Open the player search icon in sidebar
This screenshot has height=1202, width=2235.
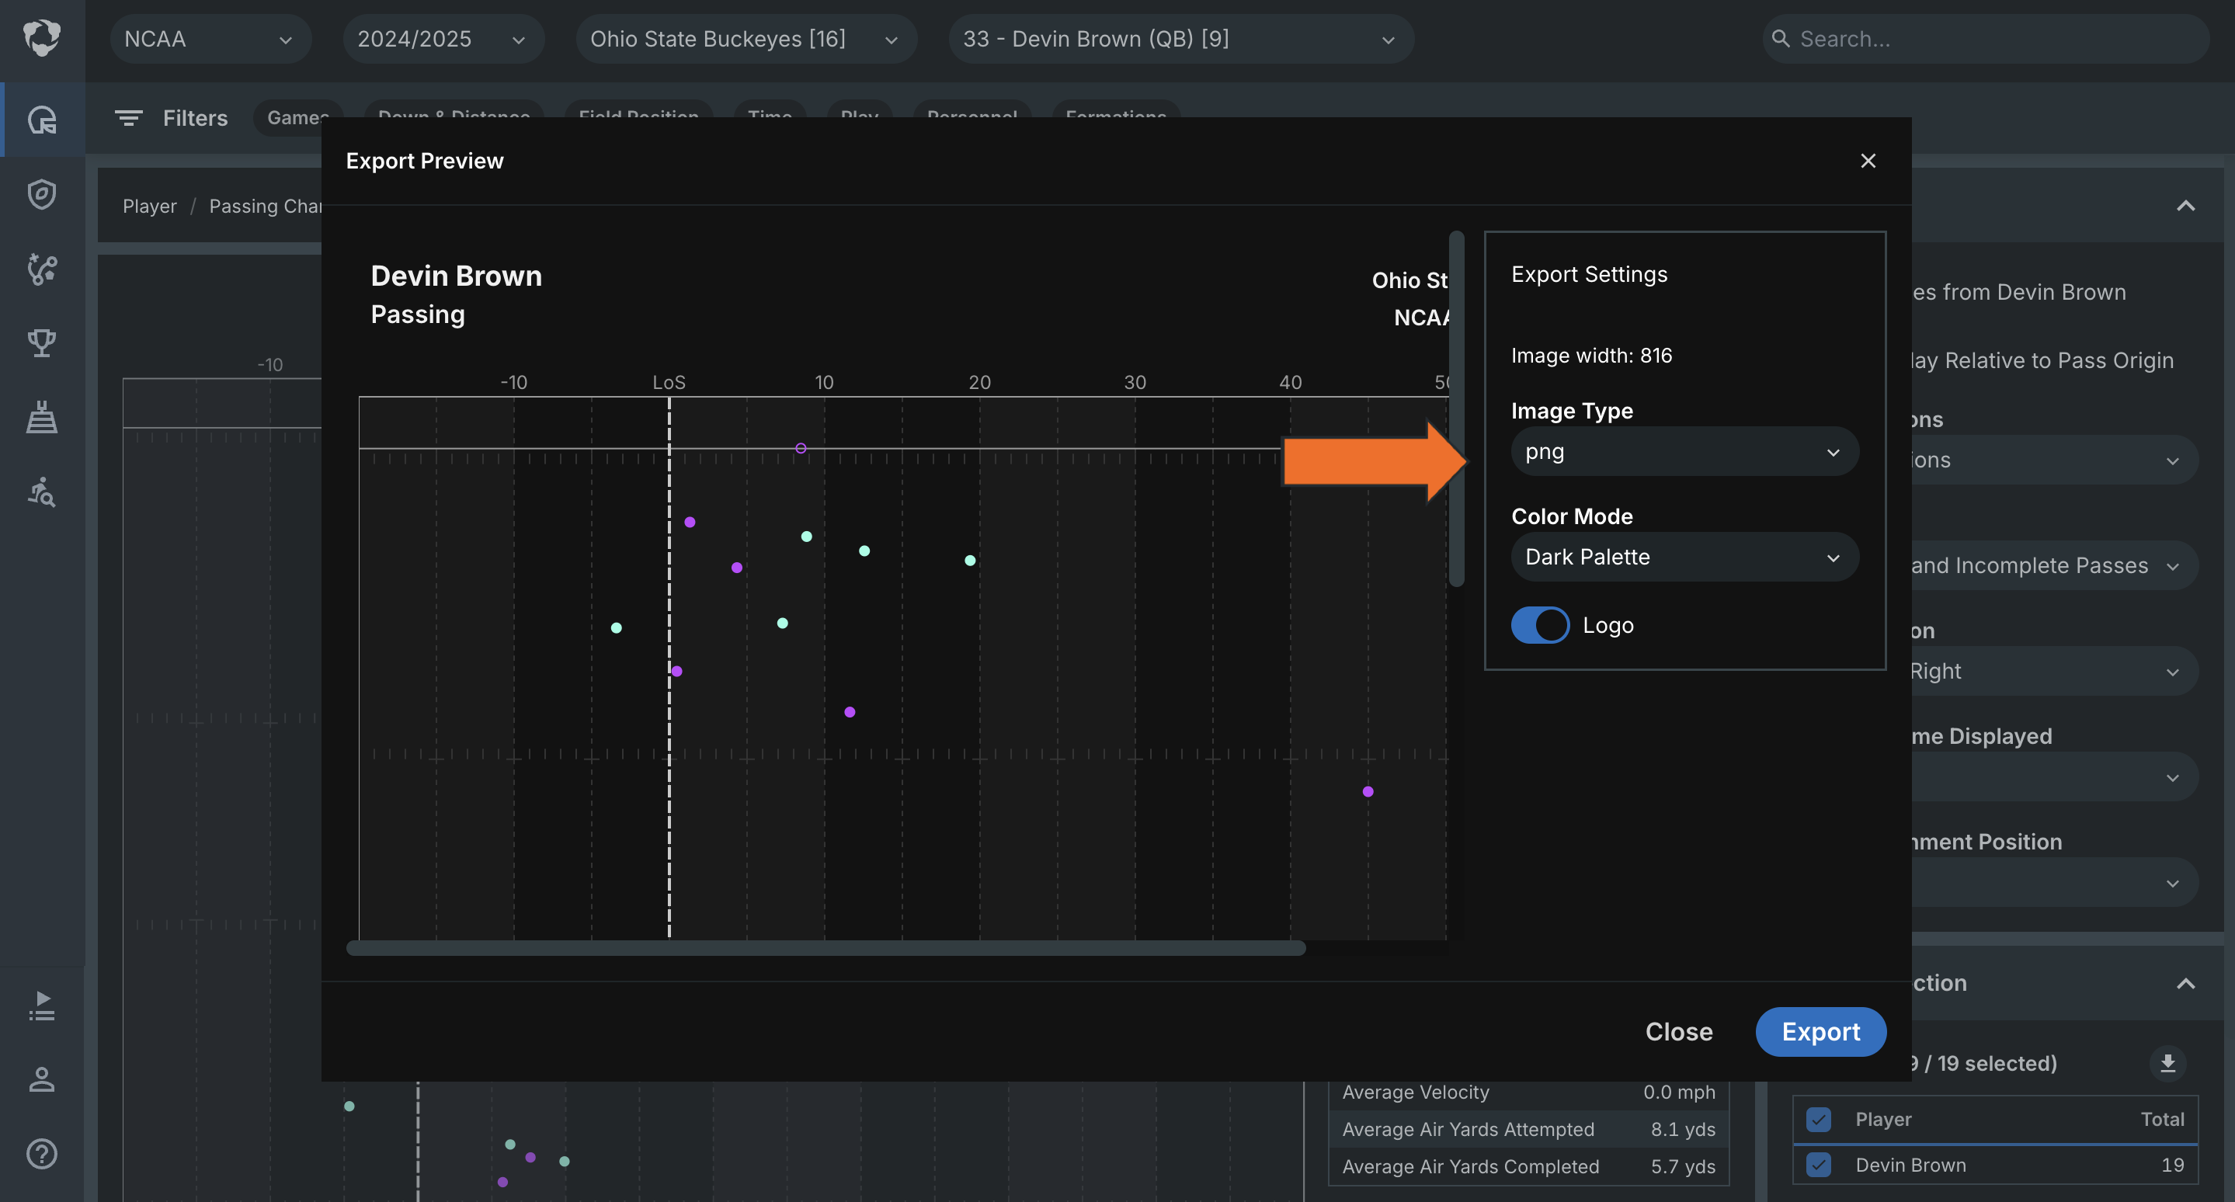coord(42,492)
